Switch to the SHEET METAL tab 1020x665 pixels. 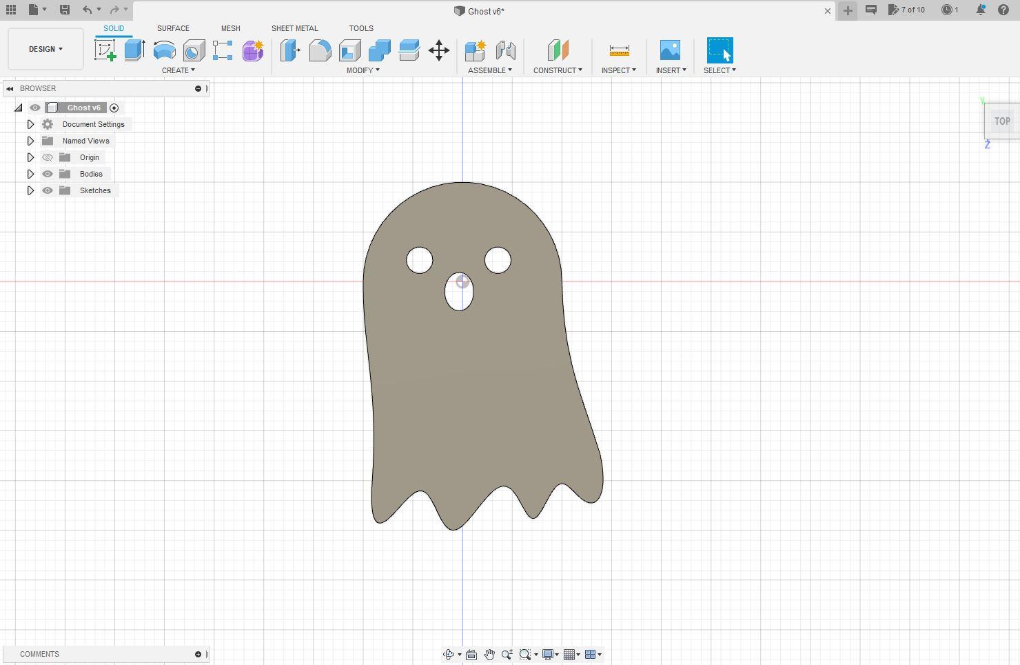pyautogui.click(x=294, y=28)
